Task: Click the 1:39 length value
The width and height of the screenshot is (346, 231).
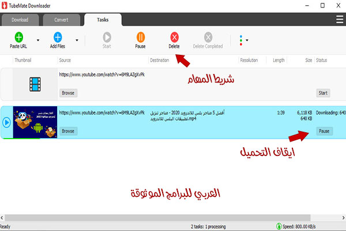Action: (281, 113)
